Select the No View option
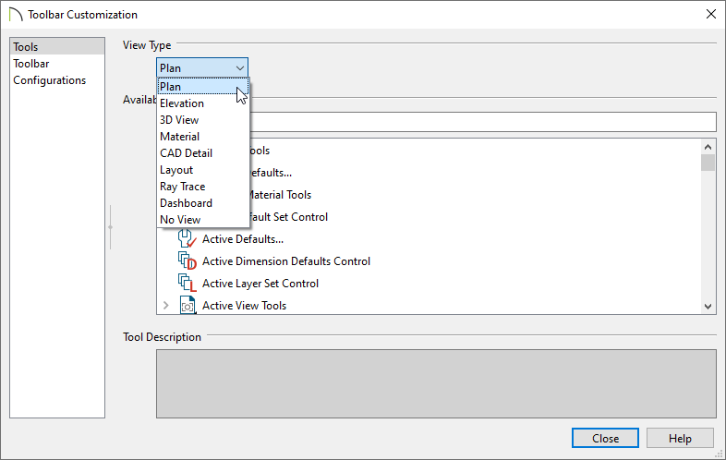The width and height of the screenshot is (726, 460). coord(180,220)
